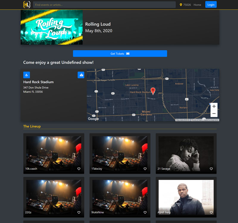This screenshot has width=238, height=223.
Task: Focus the Find events or artists search field
Action: 104,5
